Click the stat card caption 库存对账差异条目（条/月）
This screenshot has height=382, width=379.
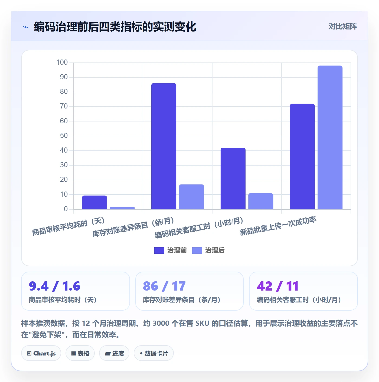pyautogui.click(x=182, y=300)
